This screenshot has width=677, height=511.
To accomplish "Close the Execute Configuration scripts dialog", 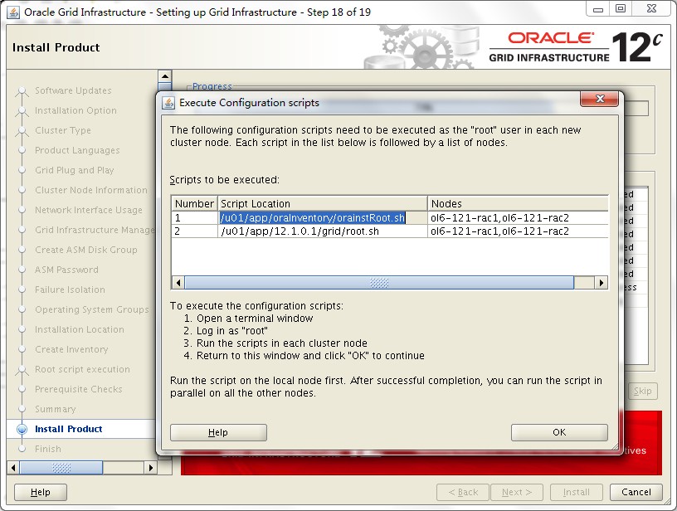I will point(599,99).
